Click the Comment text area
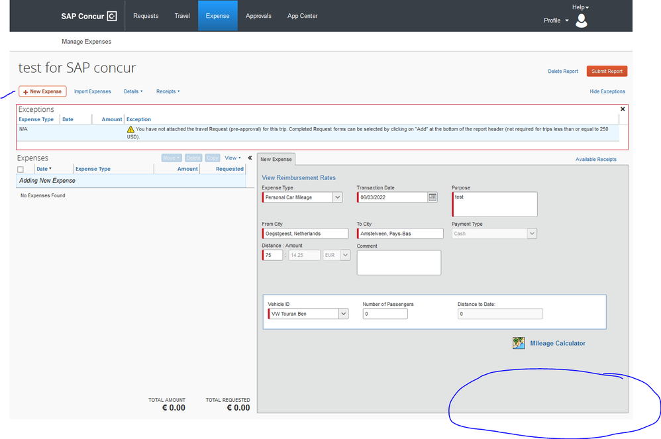The height and width of the screenshot is (439, 661). [399, 262]
